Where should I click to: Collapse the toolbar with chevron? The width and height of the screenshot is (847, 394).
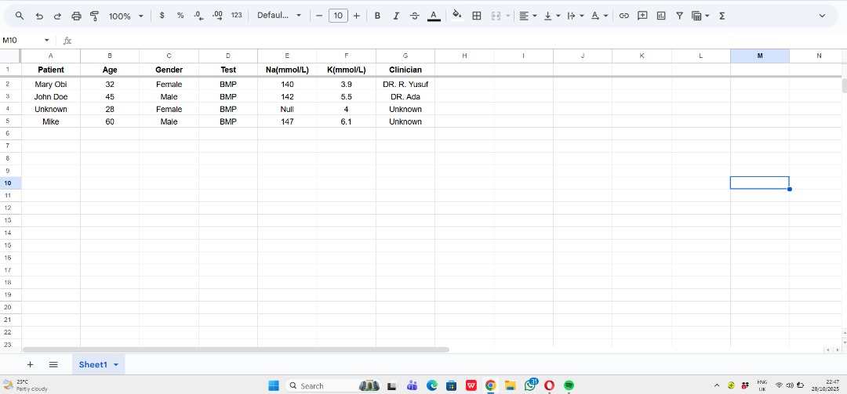click(x=822, y=16)
